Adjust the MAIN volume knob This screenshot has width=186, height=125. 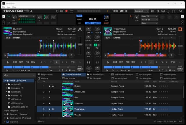pyautogui.click(x=106, y=17)
